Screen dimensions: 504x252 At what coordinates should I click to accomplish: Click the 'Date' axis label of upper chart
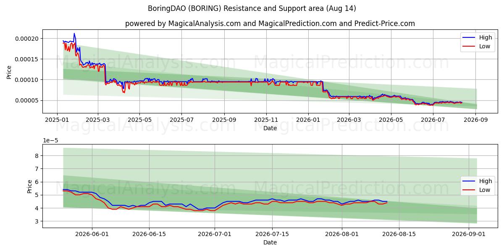coord(270,128)
